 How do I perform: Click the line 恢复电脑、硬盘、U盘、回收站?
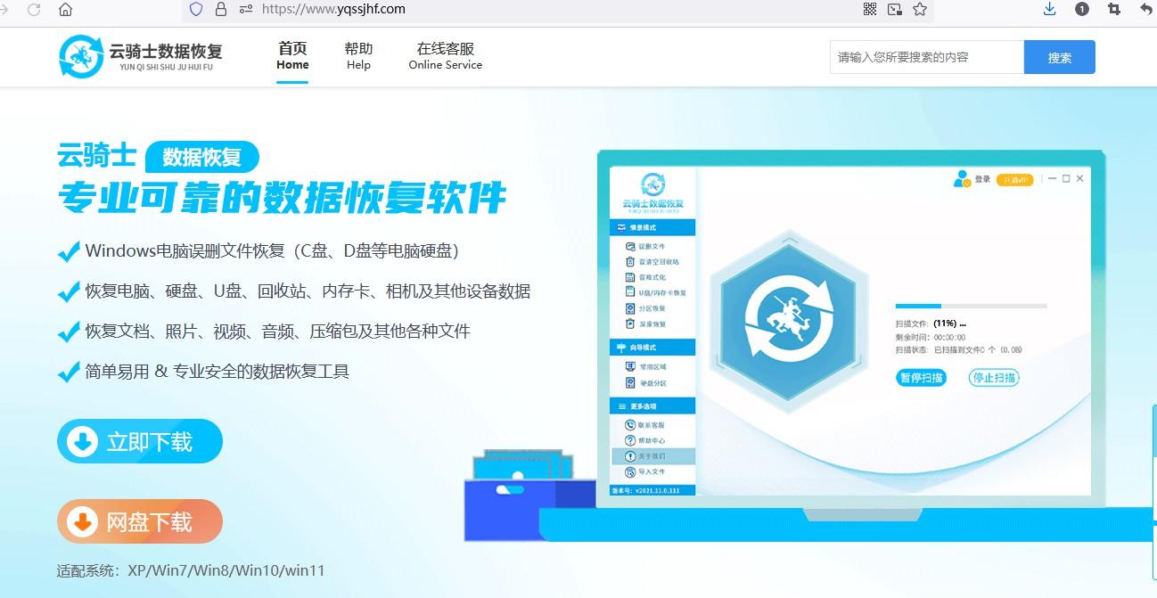pyautogui.click(x=308, y=291)
